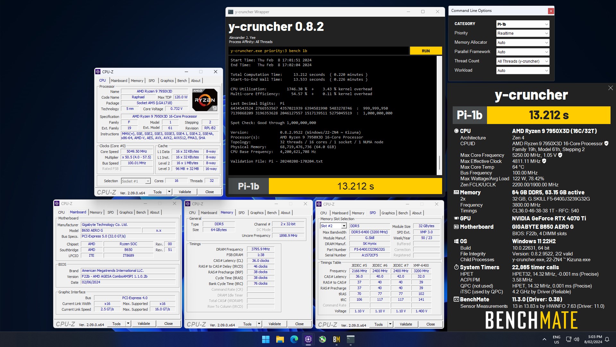Click Validate in CPU-Z Memory window
616x347 pixels.
[x=275, y=324]
